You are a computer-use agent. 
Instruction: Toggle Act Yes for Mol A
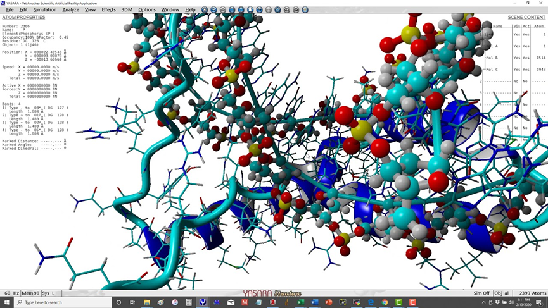[x=526, y=46]
